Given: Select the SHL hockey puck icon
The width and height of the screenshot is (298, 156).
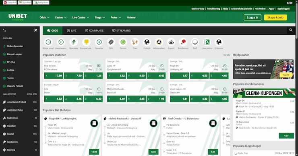Looking at the screenshot, I should coord(111,42).
